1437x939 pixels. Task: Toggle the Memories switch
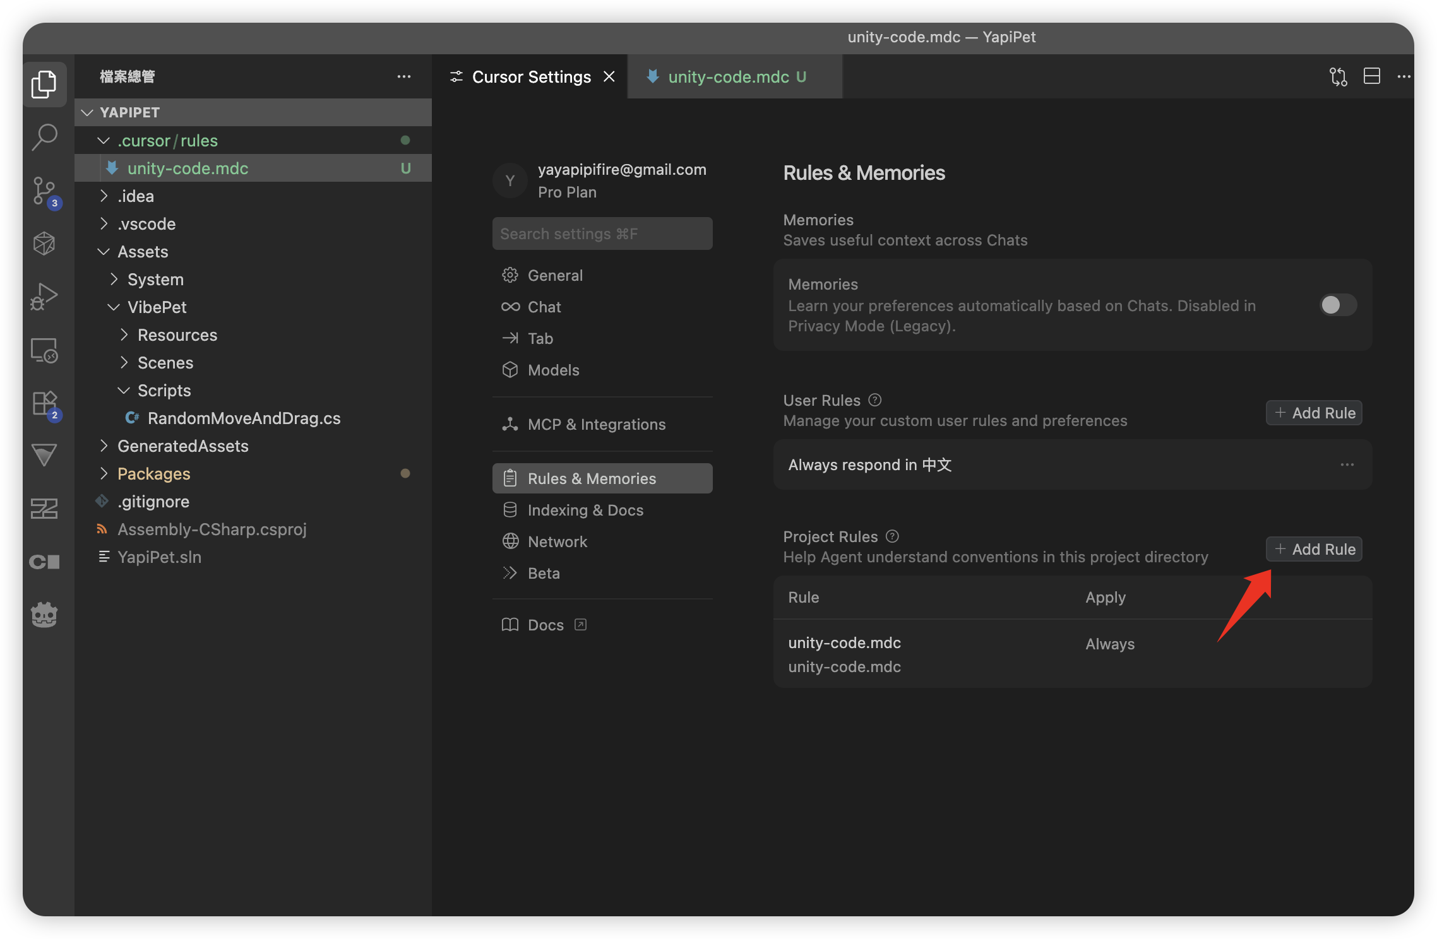[x=1338, y=305]
